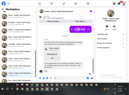This screenshot has height=95, width=129.
Task: Click WhatsApp call button
Action: pyautogui.click(x=52, y=54)
